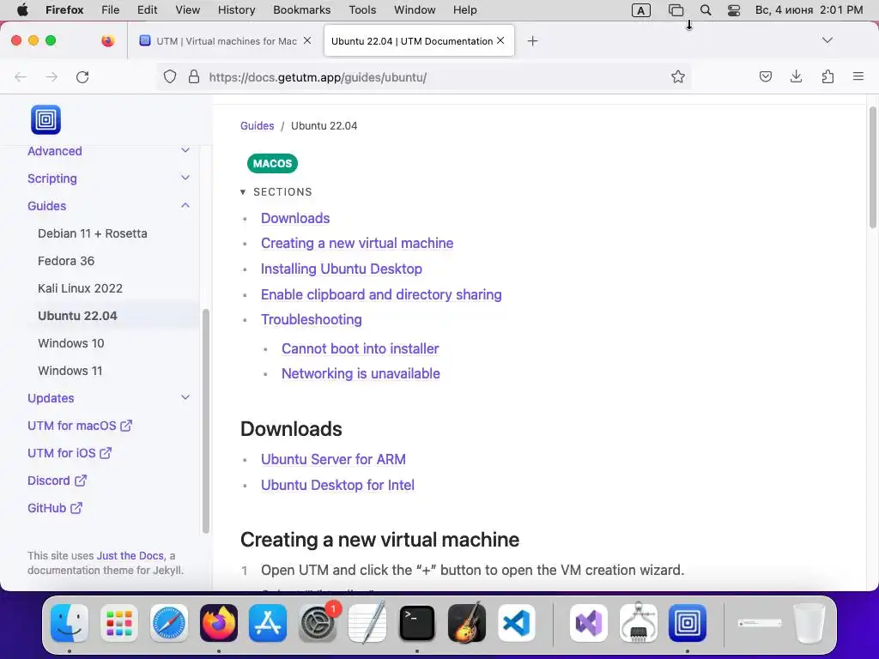
Task: Open Pocket save button
Action: (x=765, y=76)
